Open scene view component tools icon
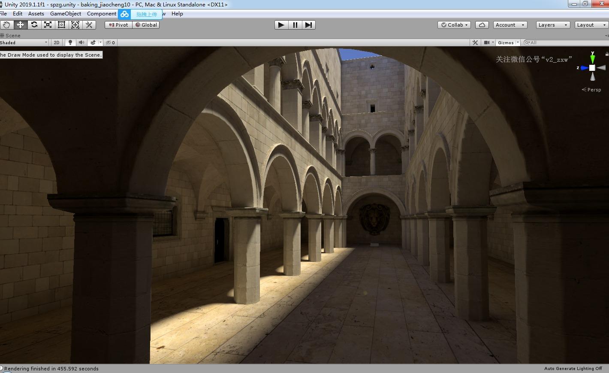The image size is (609, 373). coord(475,42)
